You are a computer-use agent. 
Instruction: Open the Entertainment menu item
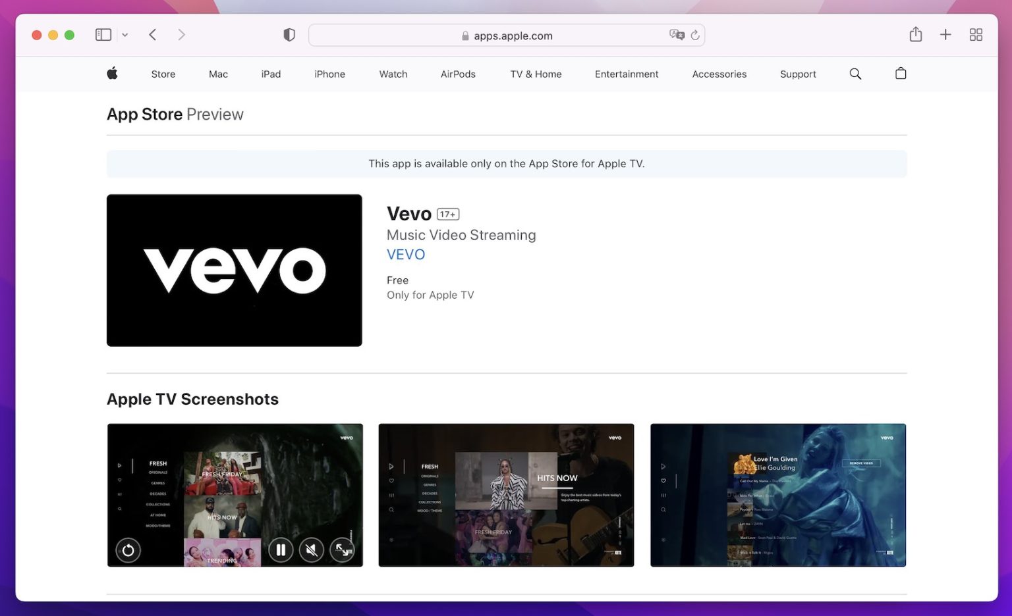tap(627, 74)
